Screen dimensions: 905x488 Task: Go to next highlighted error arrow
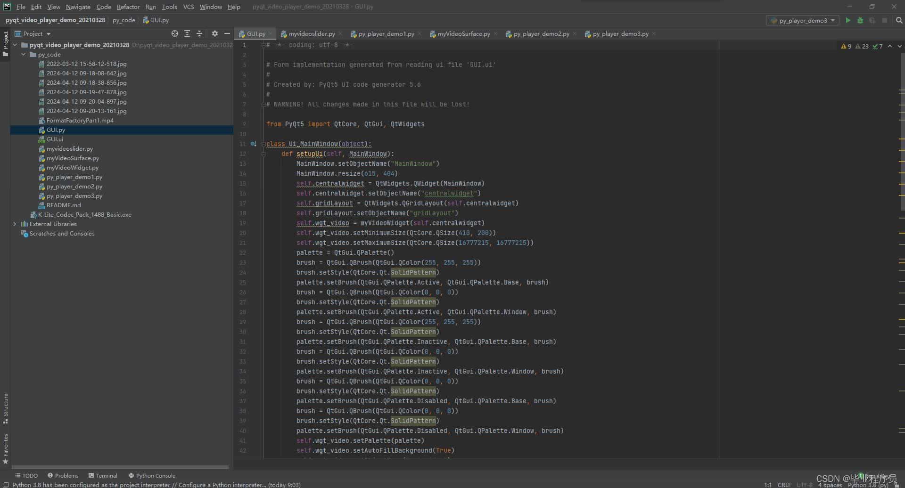(x=899, y=46)
